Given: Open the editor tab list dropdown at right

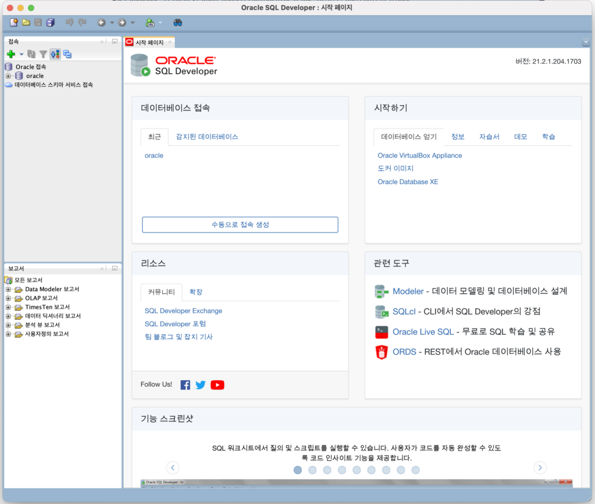Looking at the screenshot, I should point(586,42).
